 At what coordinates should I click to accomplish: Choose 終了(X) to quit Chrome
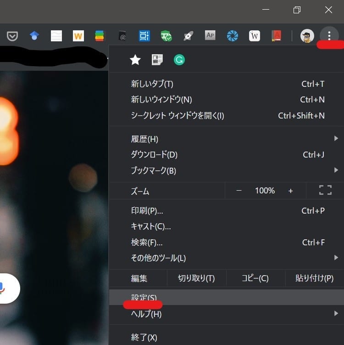coord(227,337)
